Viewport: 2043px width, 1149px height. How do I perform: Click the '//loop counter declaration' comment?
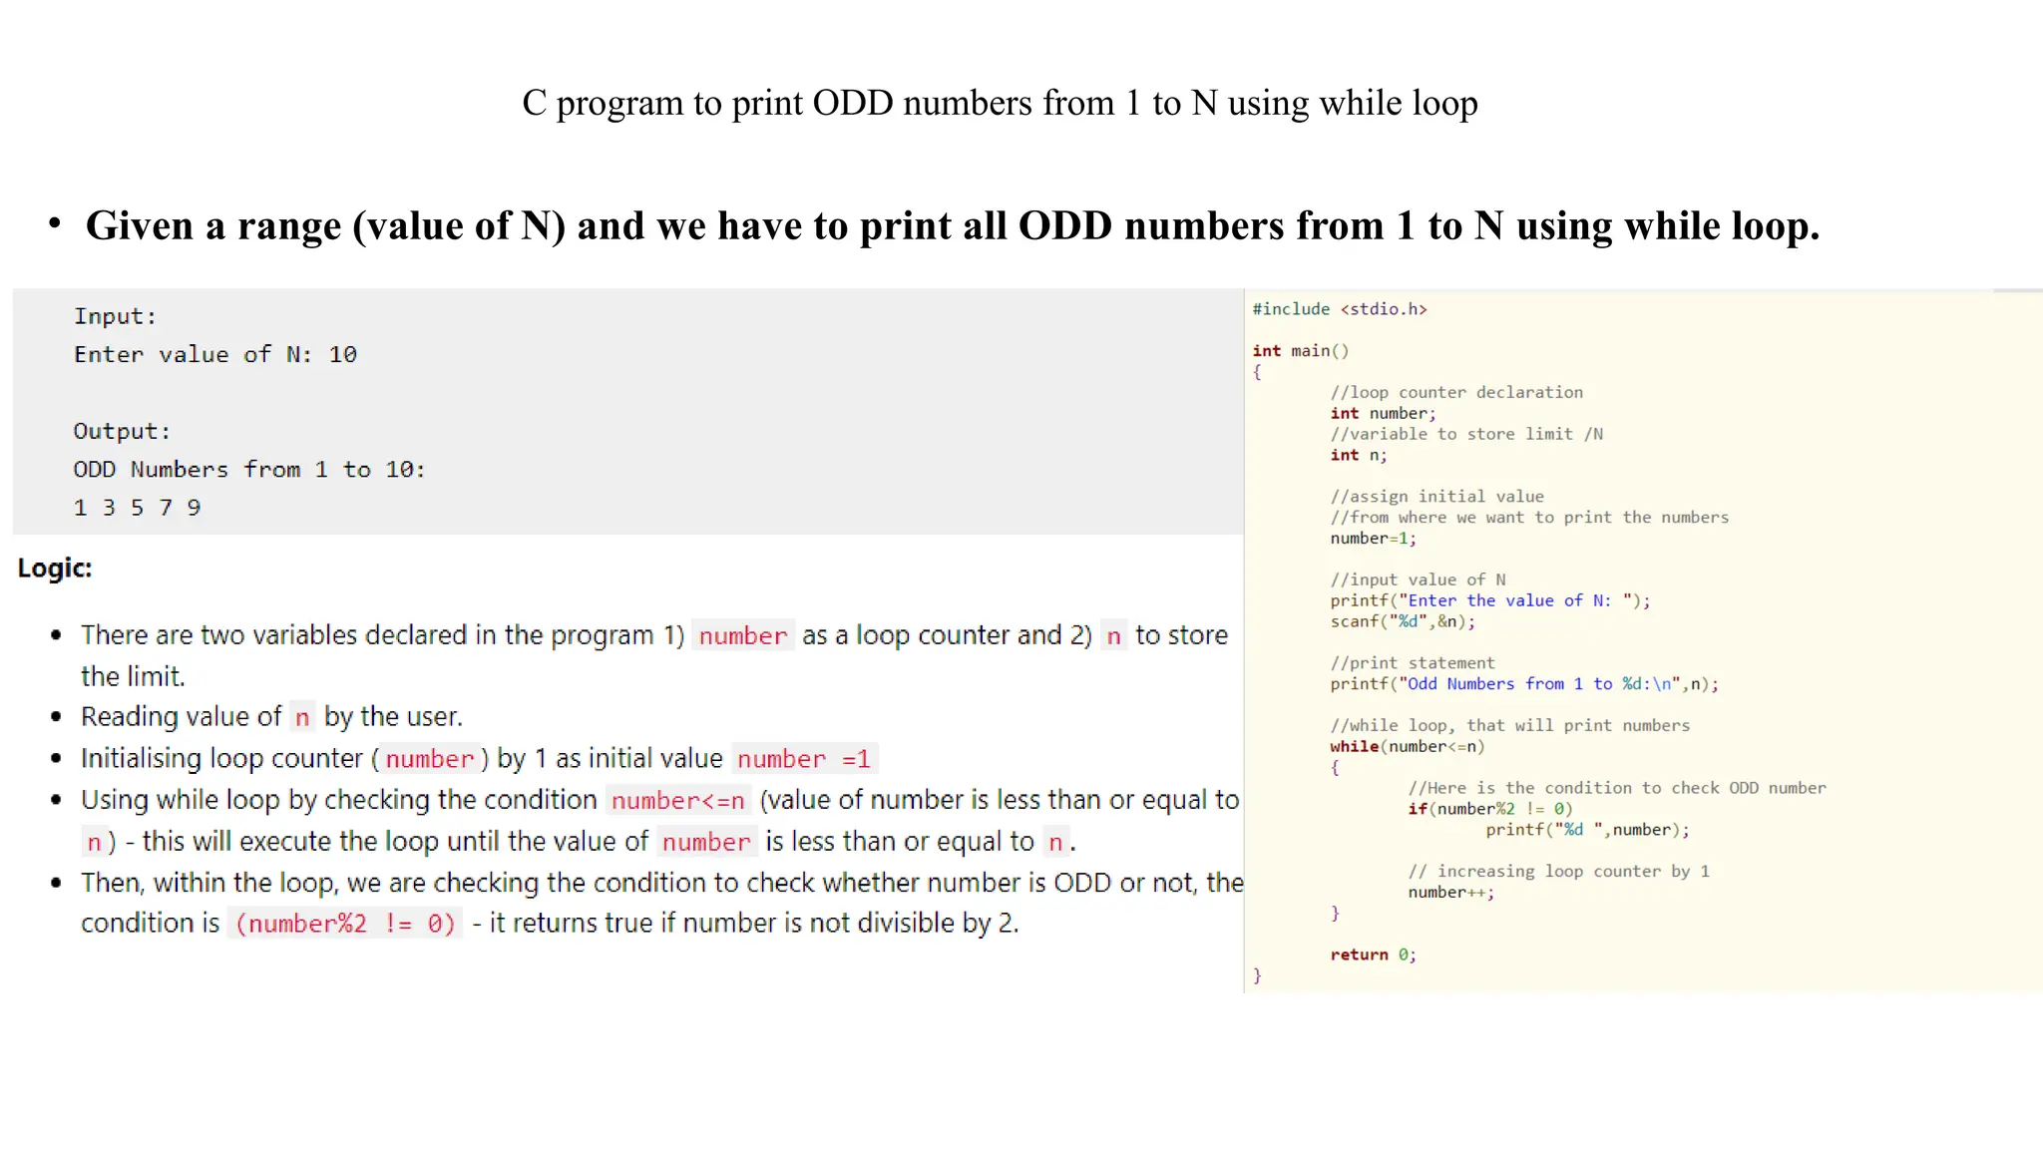1456,393
